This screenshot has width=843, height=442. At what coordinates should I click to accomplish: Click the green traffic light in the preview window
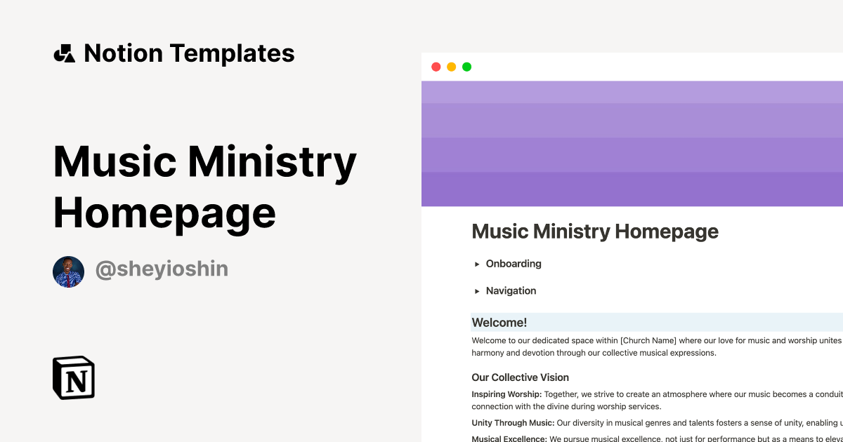[466, 67]
